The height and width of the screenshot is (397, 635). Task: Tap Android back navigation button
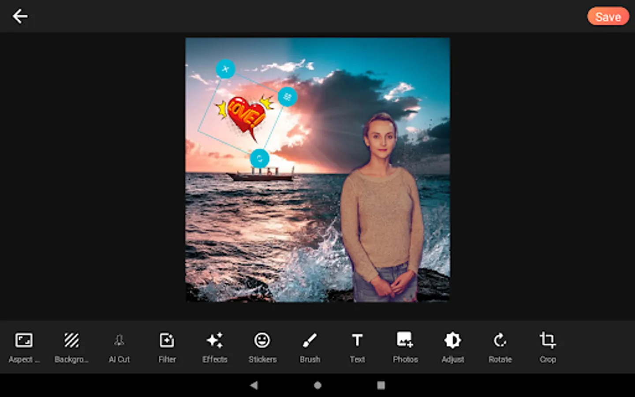pyautogui.click(x=254, y=385)
